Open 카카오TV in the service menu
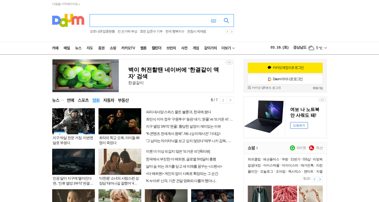Image resolution: width=379 pixels, height=202 pixels. tap(128, 48)
